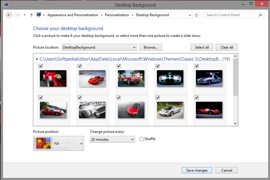Select the silver striped Cobra thumbnail
Image resolution: width=270 pixels, height=180 pixels.
[x=170, y=78]
